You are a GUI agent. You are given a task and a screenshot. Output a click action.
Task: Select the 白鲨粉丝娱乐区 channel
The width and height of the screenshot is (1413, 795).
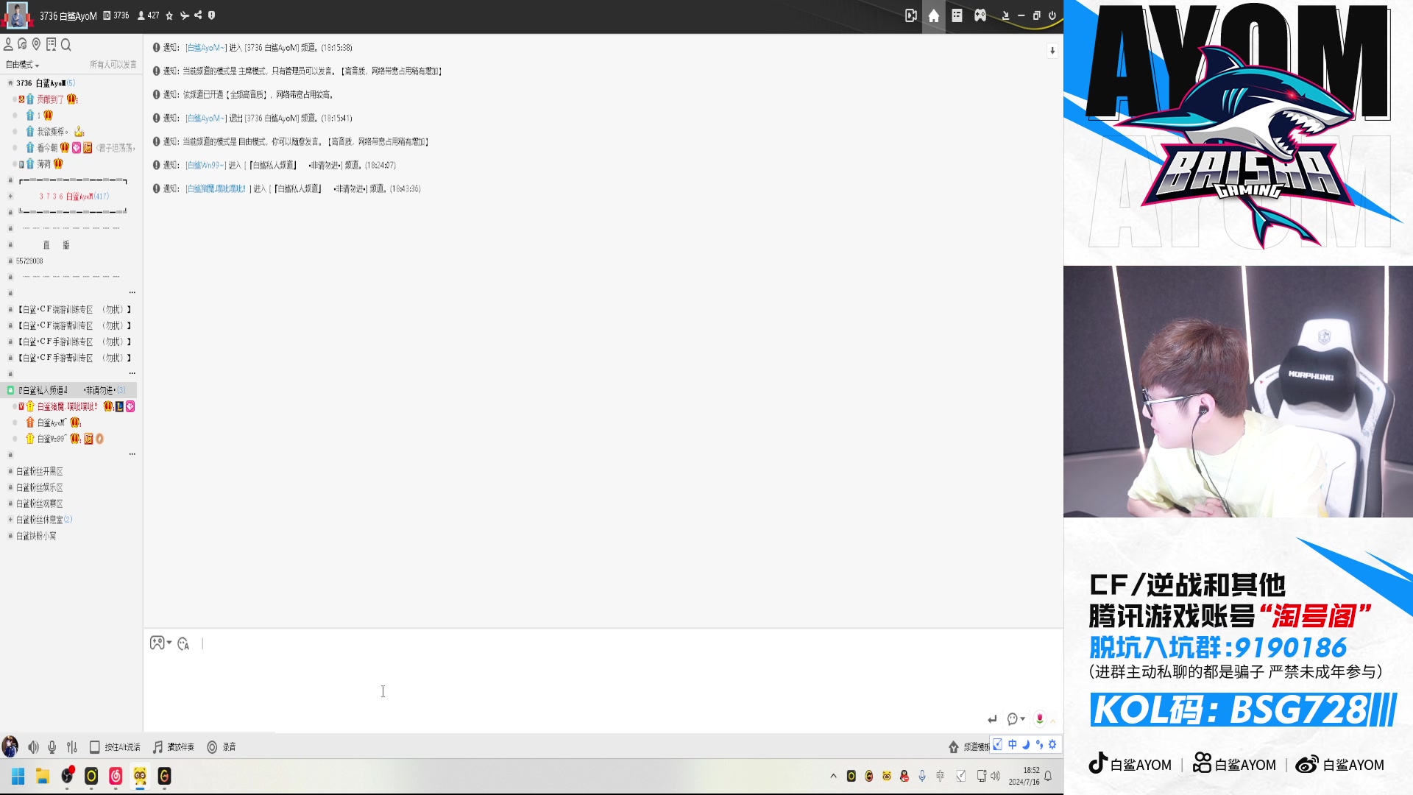coord(40,487)
